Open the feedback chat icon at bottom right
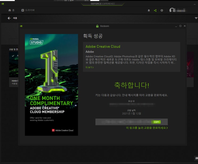The height and width of the screenshot is (164, 198). coord(196,158)
